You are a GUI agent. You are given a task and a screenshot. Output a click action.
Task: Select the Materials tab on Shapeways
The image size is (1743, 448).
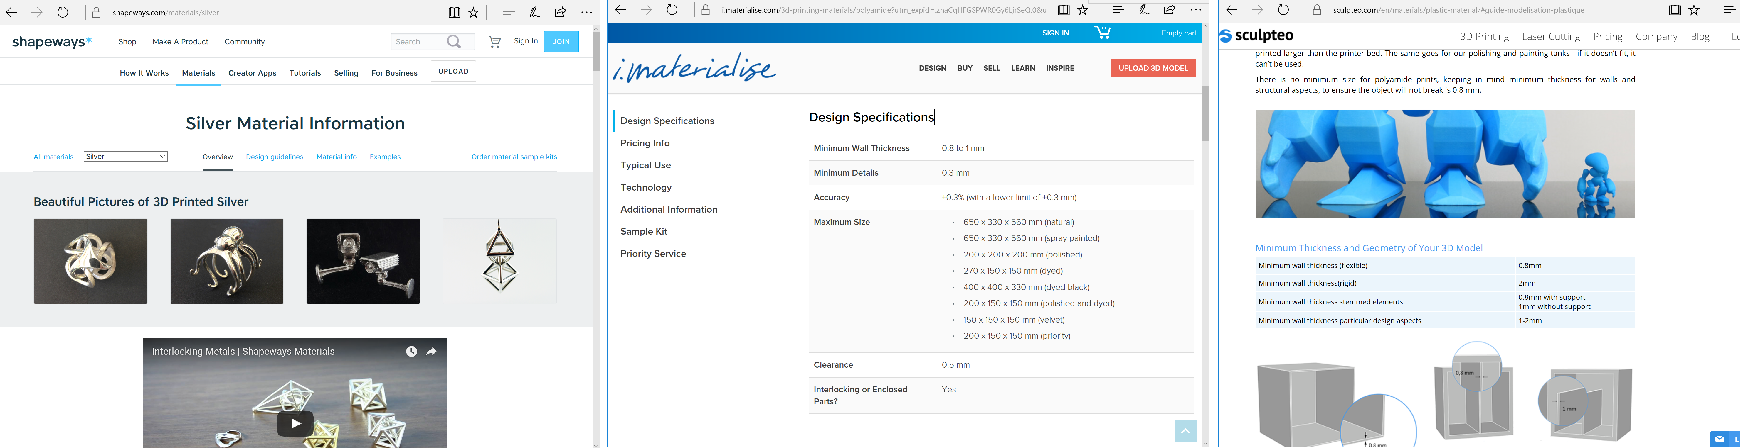198,73
